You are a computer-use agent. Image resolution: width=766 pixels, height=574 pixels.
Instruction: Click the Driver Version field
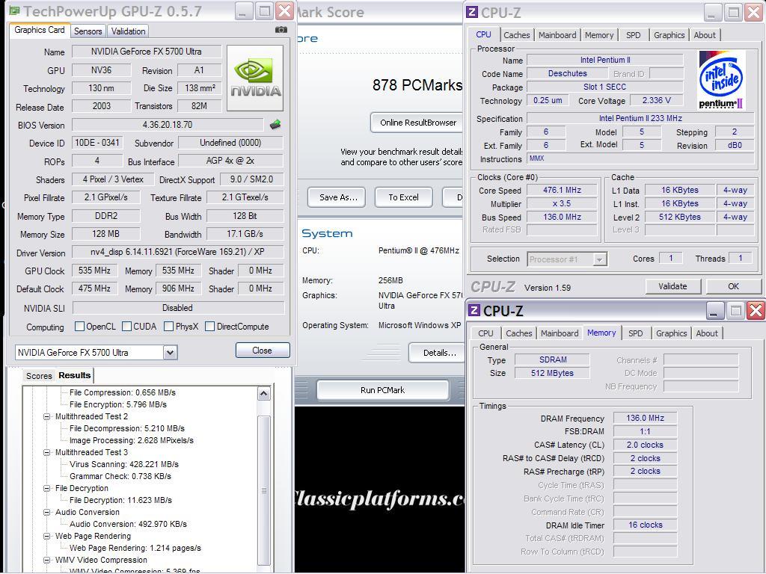pos(178,252)
